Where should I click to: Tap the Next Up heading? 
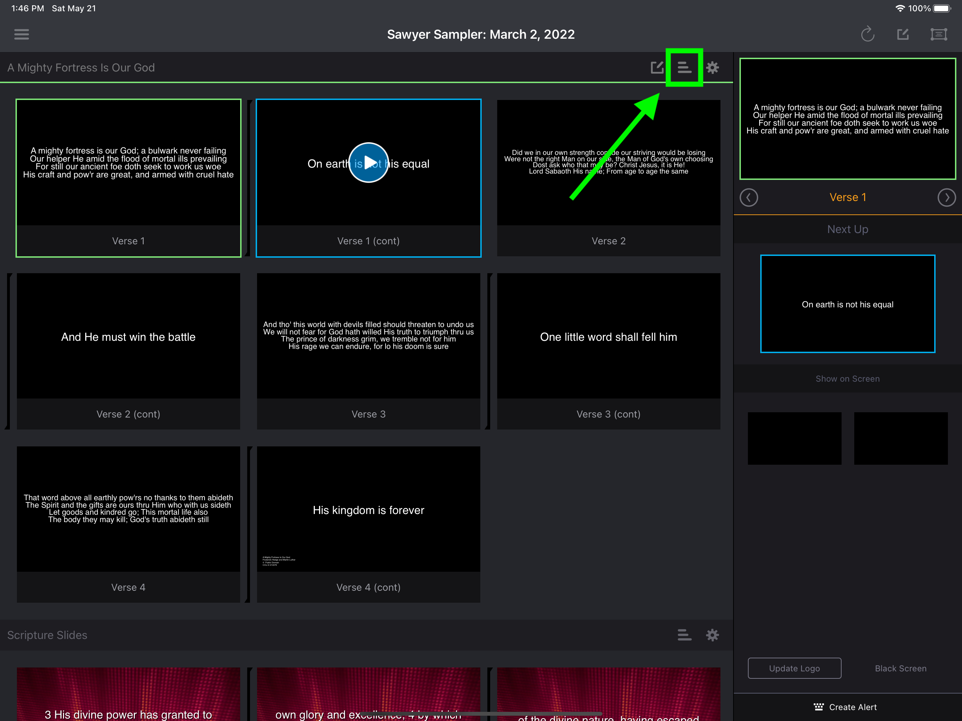click(x=848, y=229)
